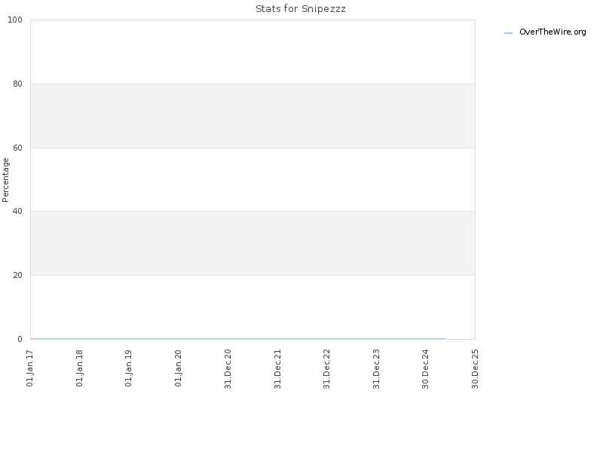Screen dimensions: 603x452
Task: Select the 30.Dec.25 x-axis label
Action: [x=475, y=369]
